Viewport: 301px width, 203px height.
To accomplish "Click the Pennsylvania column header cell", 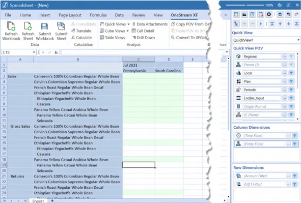I will pos(139,71).
